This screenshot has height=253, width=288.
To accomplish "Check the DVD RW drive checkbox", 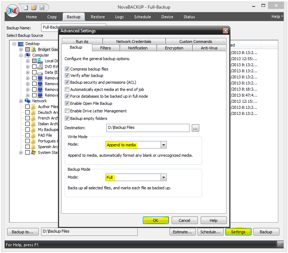I will tap(34, 67).
